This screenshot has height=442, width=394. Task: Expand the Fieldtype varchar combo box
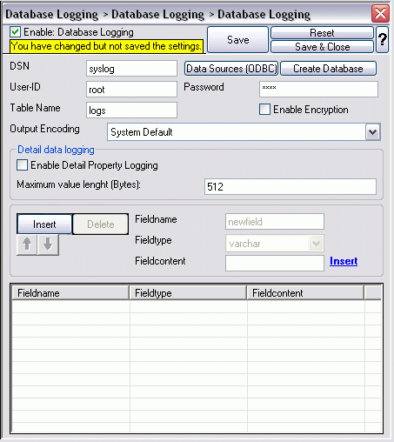pos(316,243)
